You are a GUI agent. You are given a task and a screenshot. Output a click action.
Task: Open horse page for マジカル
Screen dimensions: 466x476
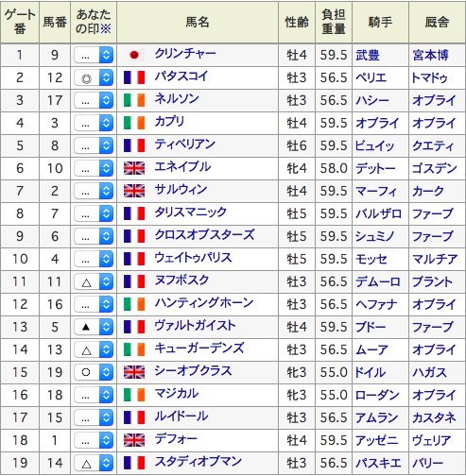[x=177, y=394]
